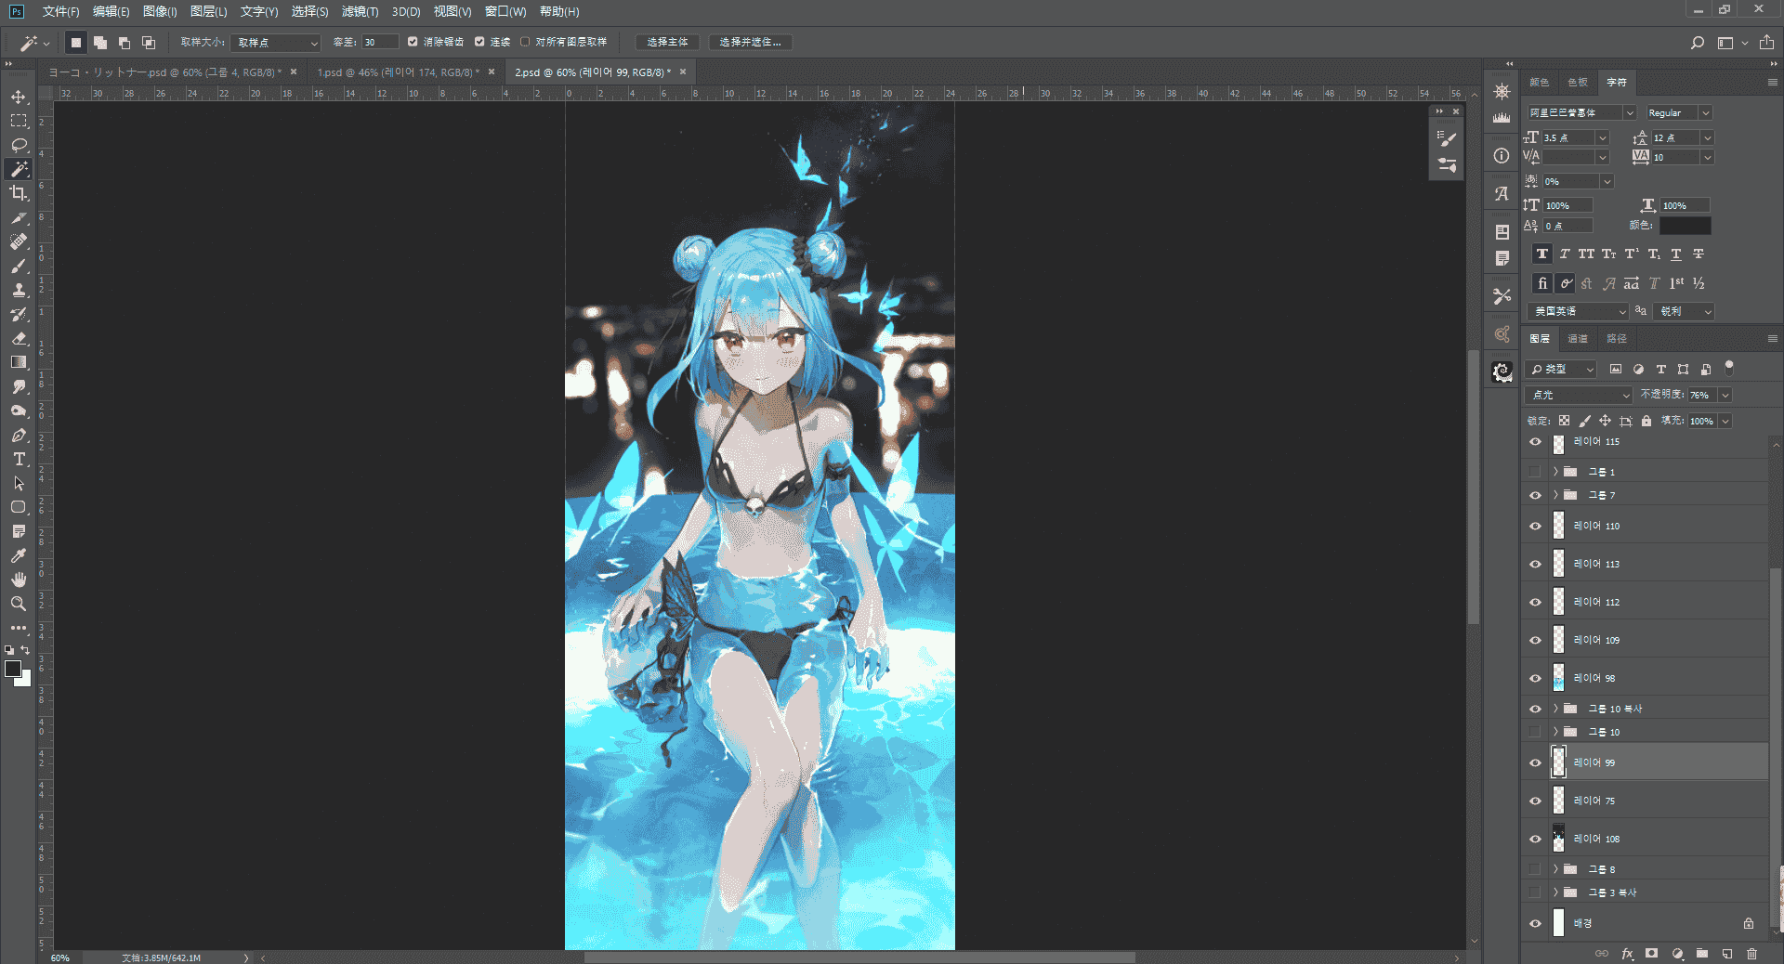1784x964 pixels.
Task: Select the Pen tool
Action: pyautogui.click(x=19, y=435)
